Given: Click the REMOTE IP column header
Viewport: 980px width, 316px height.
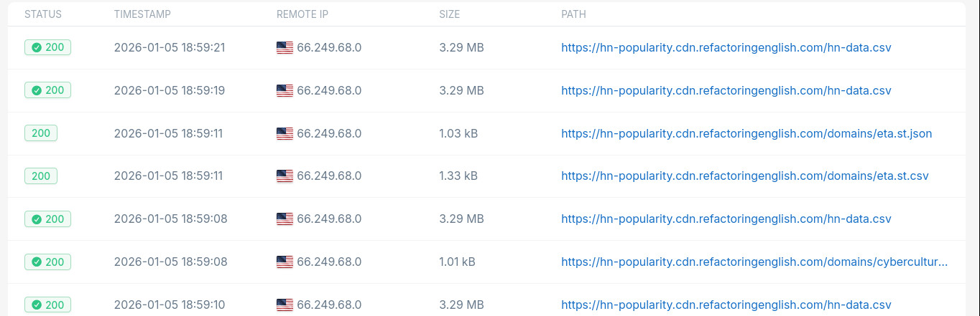Looking at the screenshot, I should click(x=302, y=14).
